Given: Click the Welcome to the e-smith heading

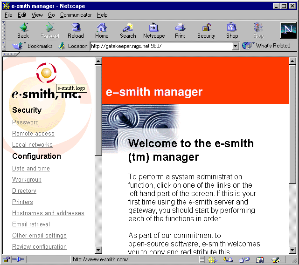Looking at the screenshot, I should pos(191,150).
